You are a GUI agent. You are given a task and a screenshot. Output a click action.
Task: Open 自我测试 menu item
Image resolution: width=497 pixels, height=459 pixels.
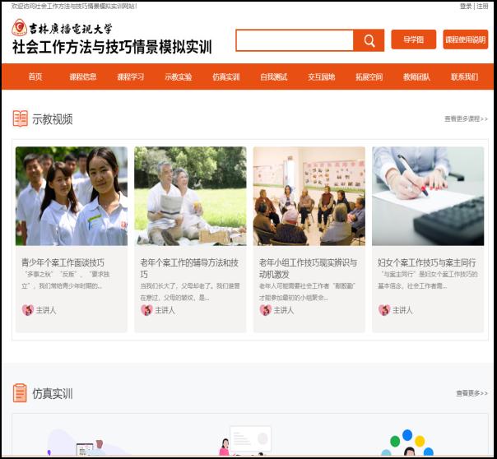coord(273,76)
